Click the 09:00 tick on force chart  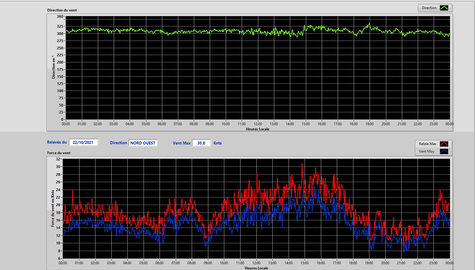[208, 263]
